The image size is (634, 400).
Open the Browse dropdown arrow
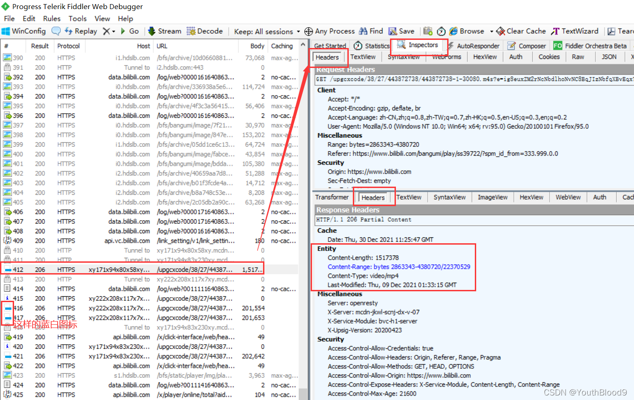click(x=492, y=31)
